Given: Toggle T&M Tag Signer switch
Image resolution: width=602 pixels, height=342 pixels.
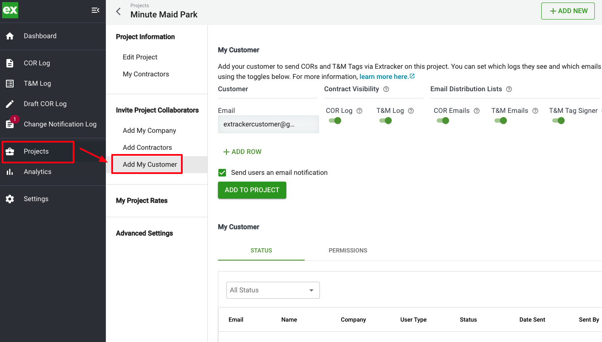Looking at the screenshot, I should (558, 121).
